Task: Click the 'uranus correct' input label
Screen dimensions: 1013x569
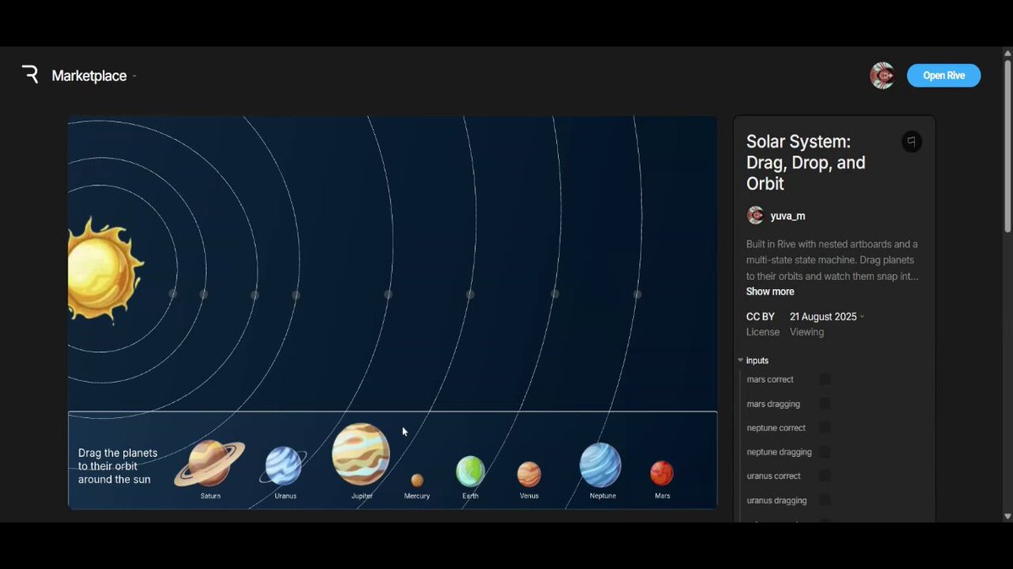Action: [774, 476]
